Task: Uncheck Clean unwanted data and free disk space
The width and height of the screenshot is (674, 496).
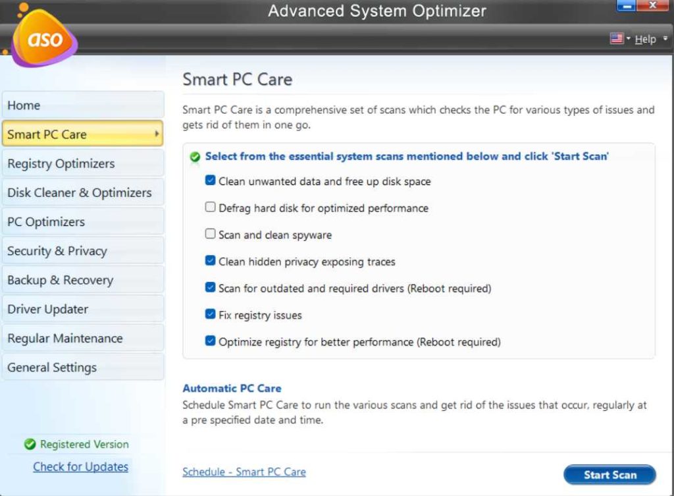Action: tap(210, 180)
